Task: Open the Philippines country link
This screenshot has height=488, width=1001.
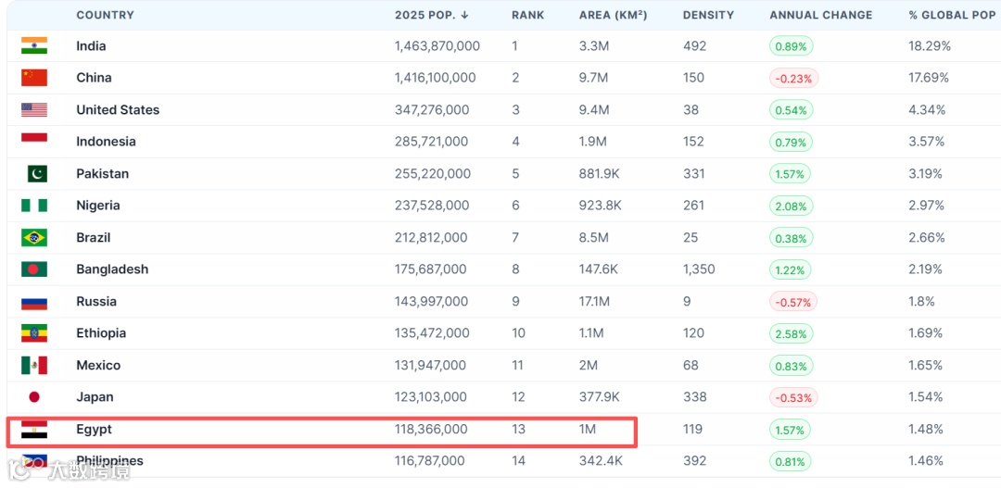Action: click(x=109, y=461)
